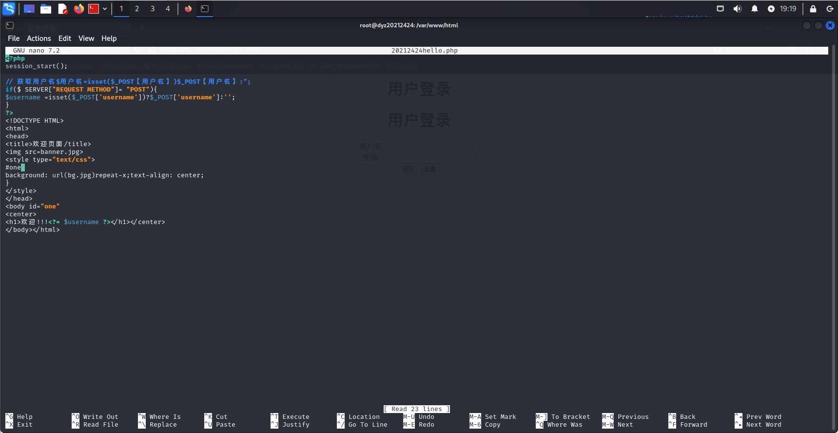The width and height of the screenshot is (838, 433).
Task: Place cursor on '<!DOCTYPE HTML>' line
Action: [35, 121]
